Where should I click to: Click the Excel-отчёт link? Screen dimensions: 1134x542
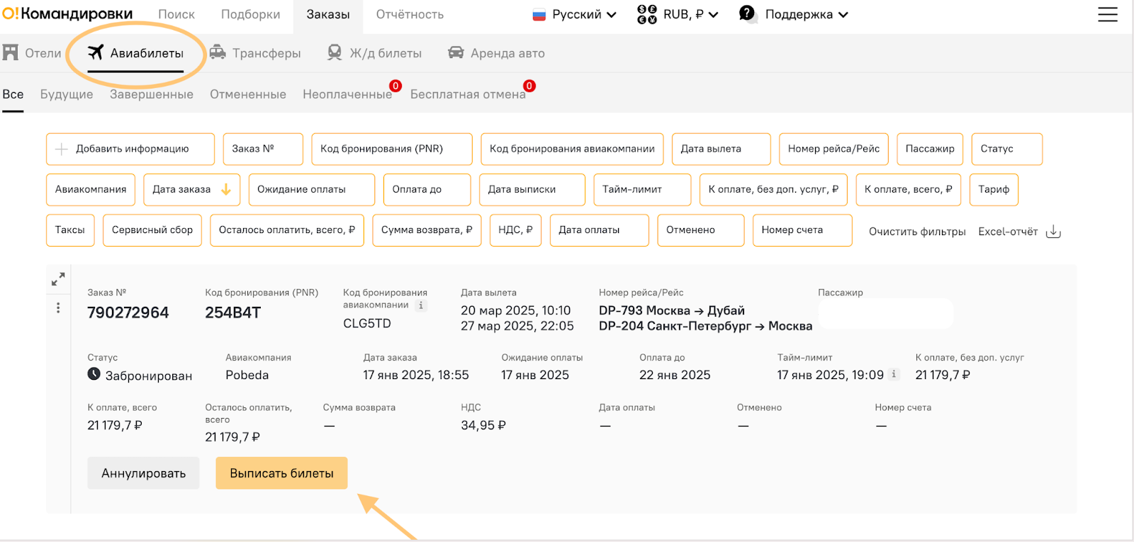pos(1008,232)
